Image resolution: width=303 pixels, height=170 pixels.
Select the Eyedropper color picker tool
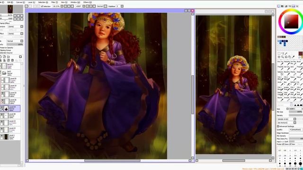(294, 57)
